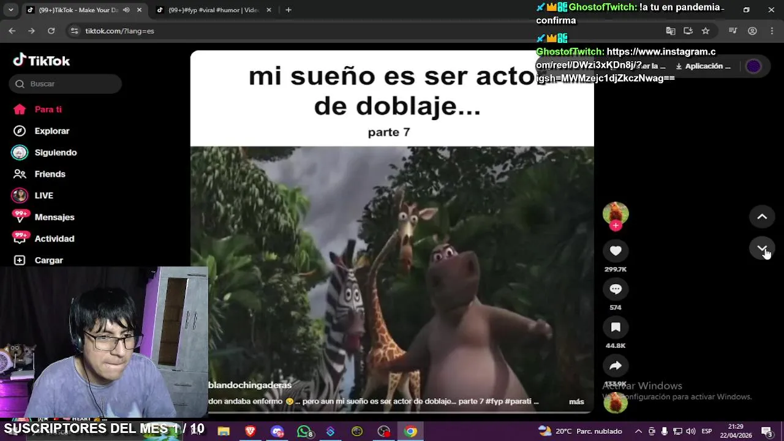Viewport: 784px width, 441px height.
Task: Close the TikTok Make Your Day tab
Action: point(139,10)
